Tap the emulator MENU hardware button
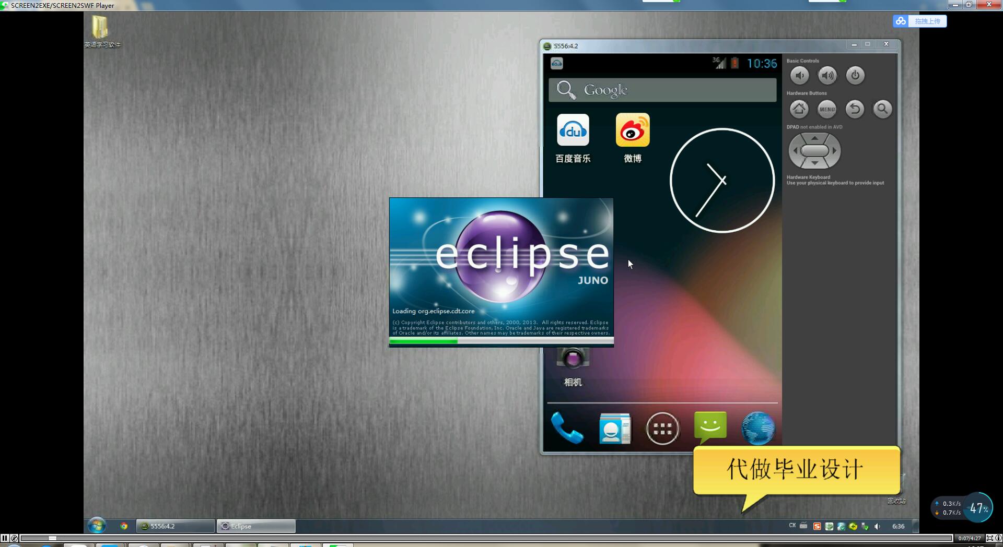 coord(827,109)
